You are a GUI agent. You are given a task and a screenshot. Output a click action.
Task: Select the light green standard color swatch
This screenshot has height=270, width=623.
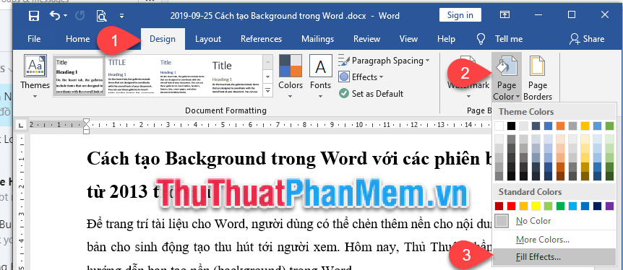click(549, 206)
